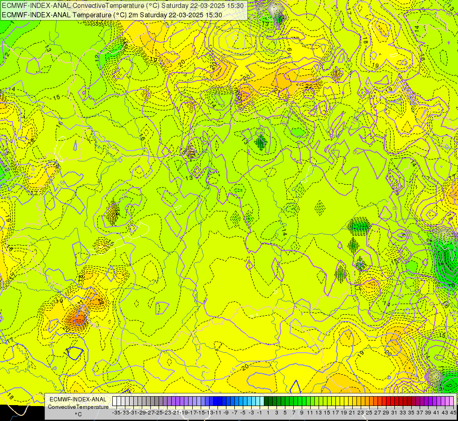458x421 pixels.
Task: Click the 41 tick label on the colour scale
Action: pos(436,413)
